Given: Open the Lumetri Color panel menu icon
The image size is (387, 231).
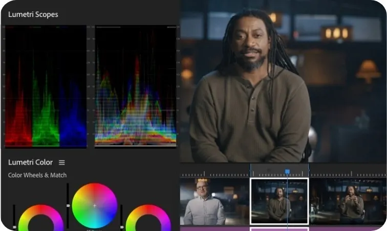Looking at the screenshot, I should coord(62,163).
